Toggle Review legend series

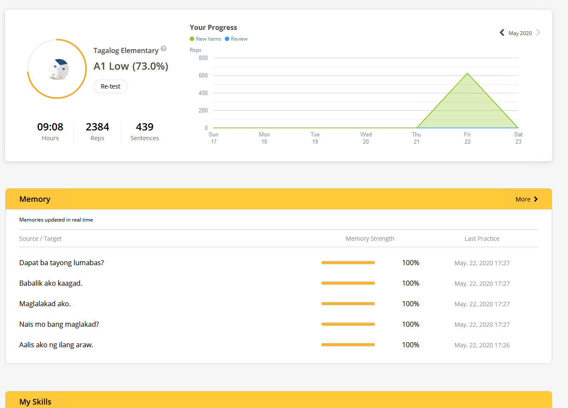(236, 39)
